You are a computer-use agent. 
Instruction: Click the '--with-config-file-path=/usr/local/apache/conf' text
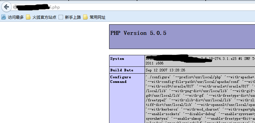(193, 82)
